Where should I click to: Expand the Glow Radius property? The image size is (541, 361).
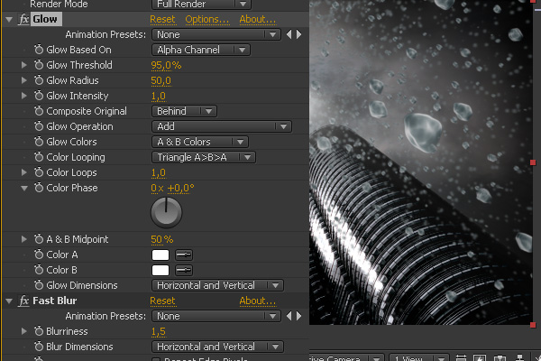[x=23, y=80]
